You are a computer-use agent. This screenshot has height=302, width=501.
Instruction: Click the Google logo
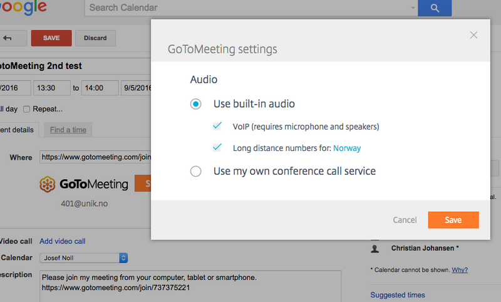pyautogui.click(x=23, y=7)
